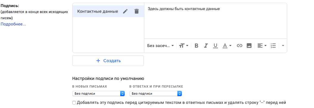Open signature dropdown for replies and forwards
Viewport: 314px width, 108px height.
click(156, 94)
